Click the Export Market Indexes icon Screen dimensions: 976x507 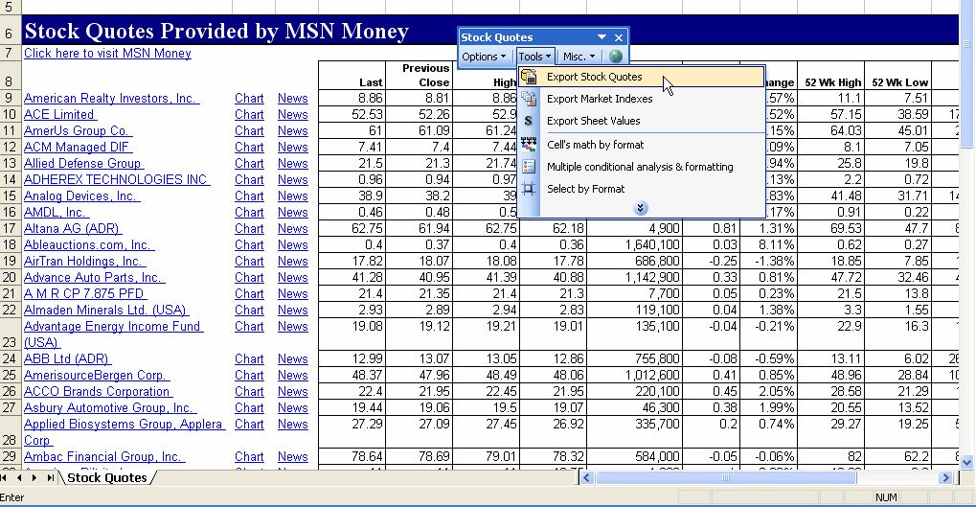[529, 99]
